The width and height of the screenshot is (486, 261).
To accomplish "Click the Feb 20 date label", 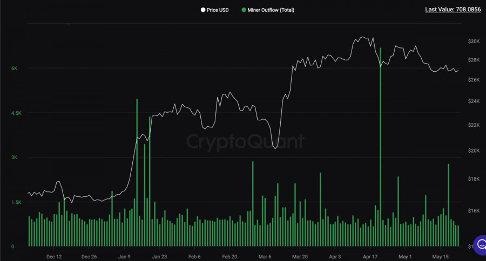I will pyautogui.click(x=230, y=257).
